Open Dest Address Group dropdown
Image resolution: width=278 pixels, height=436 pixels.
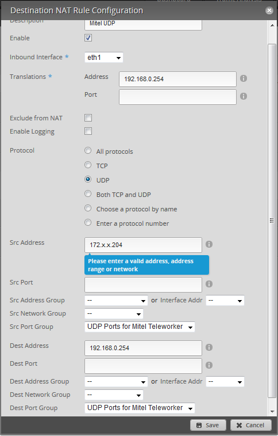point(116,381)
